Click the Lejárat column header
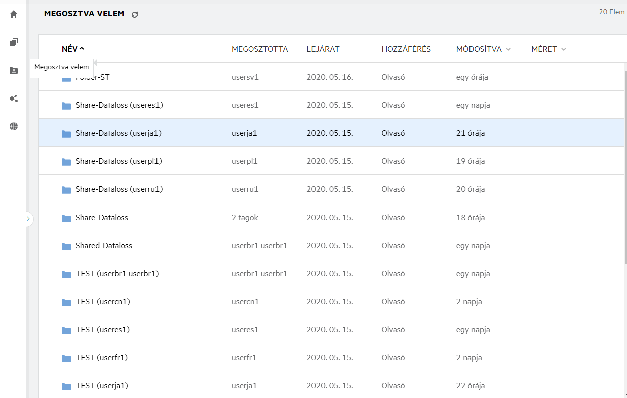627x398 pixels. [x=323, y=49]
